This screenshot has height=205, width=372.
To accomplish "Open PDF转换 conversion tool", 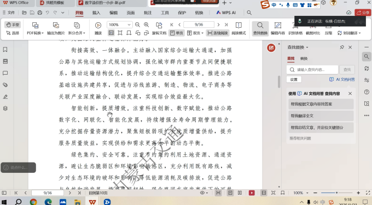I will pyautogui.click(x=35, y=28).
